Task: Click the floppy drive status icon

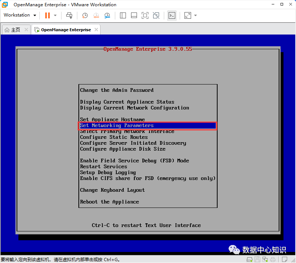Action: pyautogui.click(x=257, y=260)
